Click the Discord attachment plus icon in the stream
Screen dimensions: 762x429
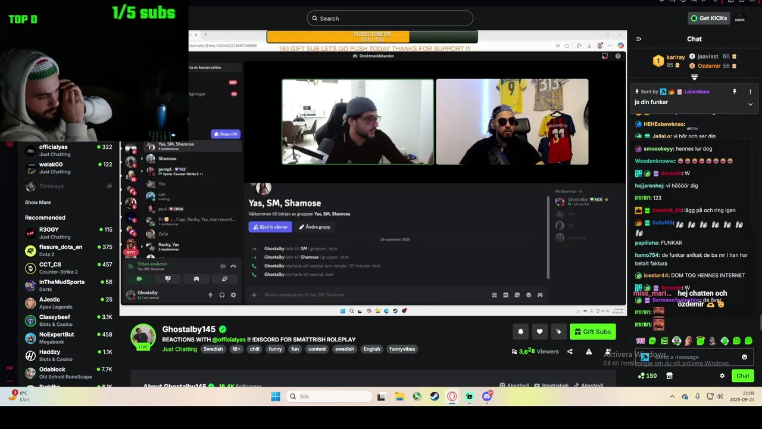254,295
